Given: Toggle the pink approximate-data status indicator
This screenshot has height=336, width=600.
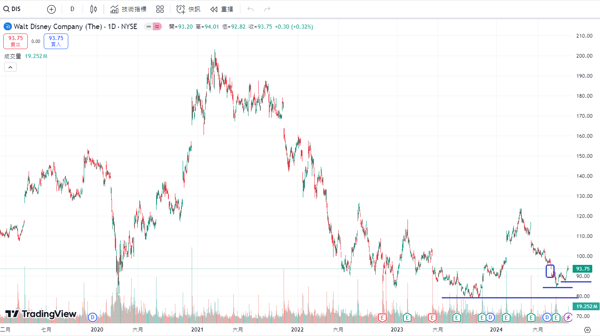Looking at the screenshot, I should (157, 27).
